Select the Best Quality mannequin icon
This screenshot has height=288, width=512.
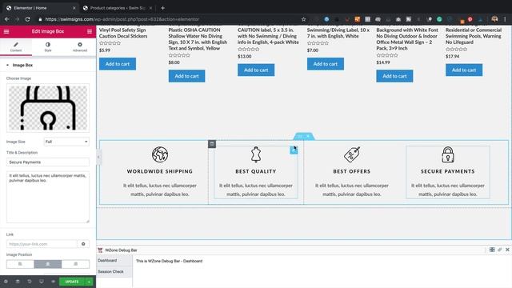pos(256,154)
